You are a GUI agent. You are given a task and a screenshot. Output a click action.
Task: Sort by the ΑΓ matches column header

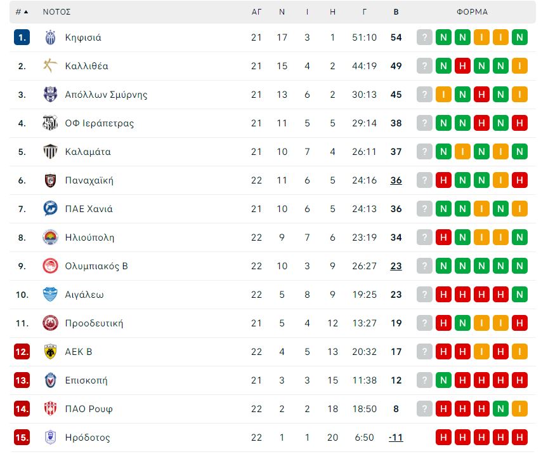click(x=256, y=12)
